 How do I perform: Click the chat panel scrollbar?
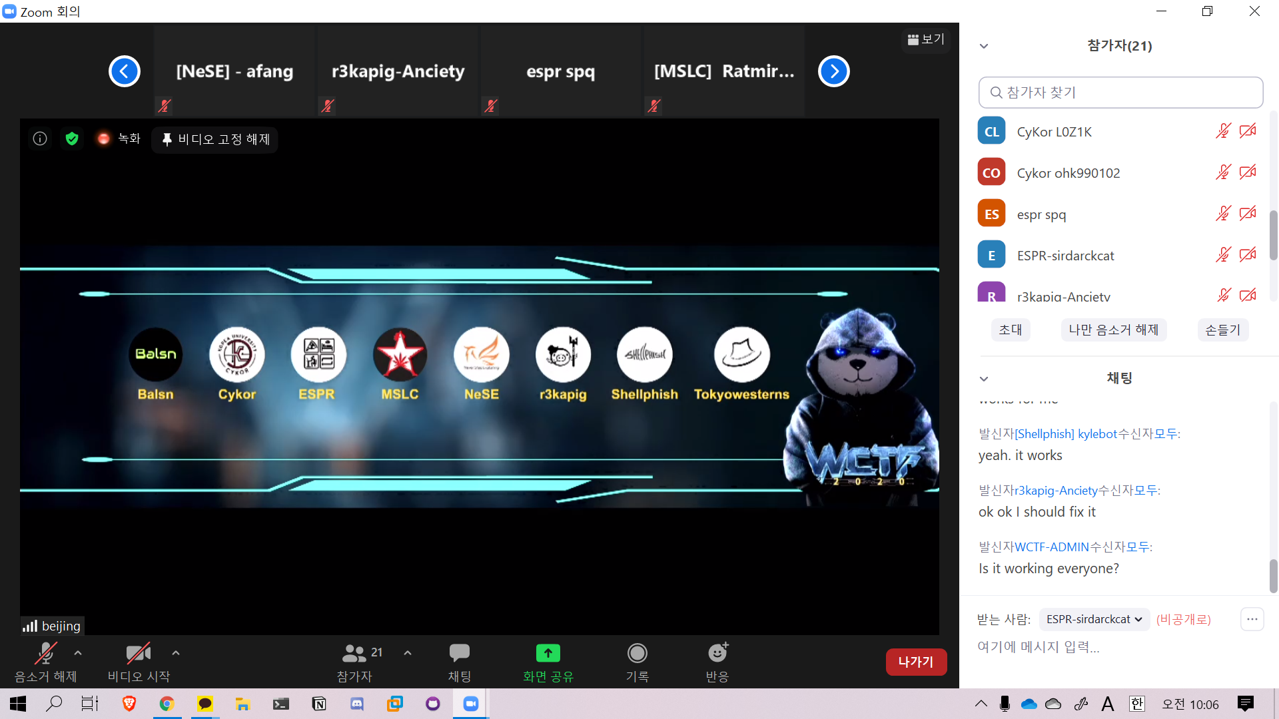[1273, 576]
